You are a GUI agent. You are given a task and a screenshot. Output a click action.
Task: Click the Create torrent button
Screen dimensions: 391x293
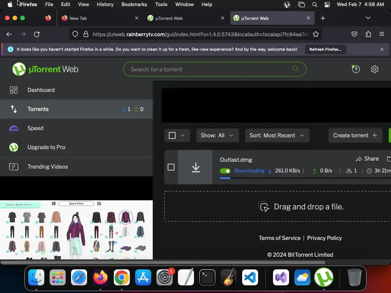pyautogui.click(x=355, y=135)
